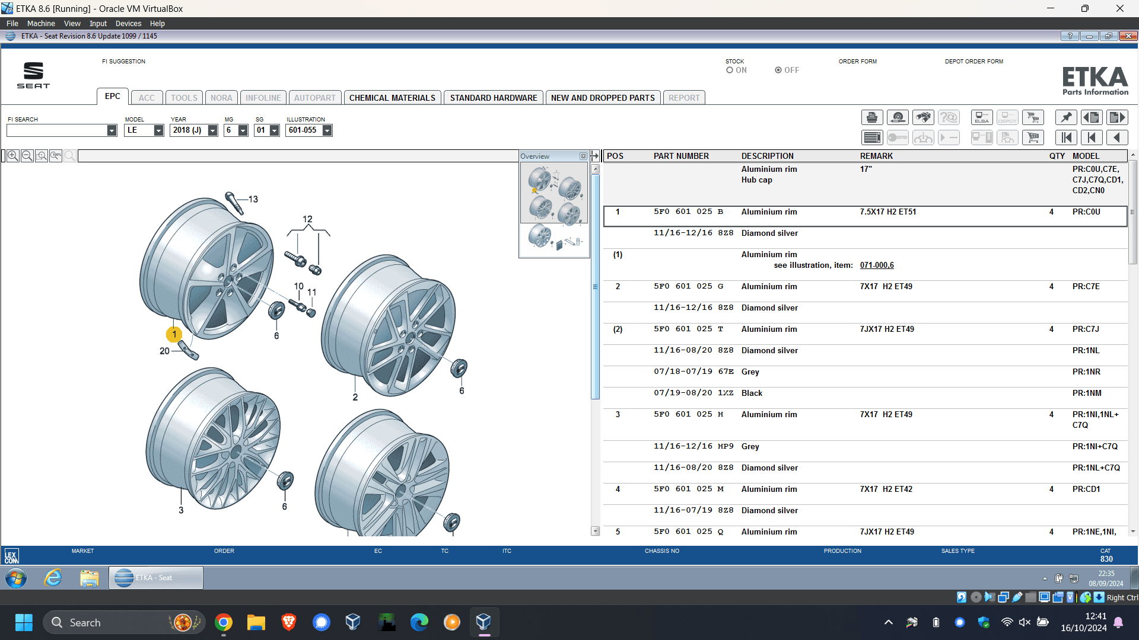The image size is (1139, 640).
Task: Open the VirtualBox View menu
Action: coord(72,24)
